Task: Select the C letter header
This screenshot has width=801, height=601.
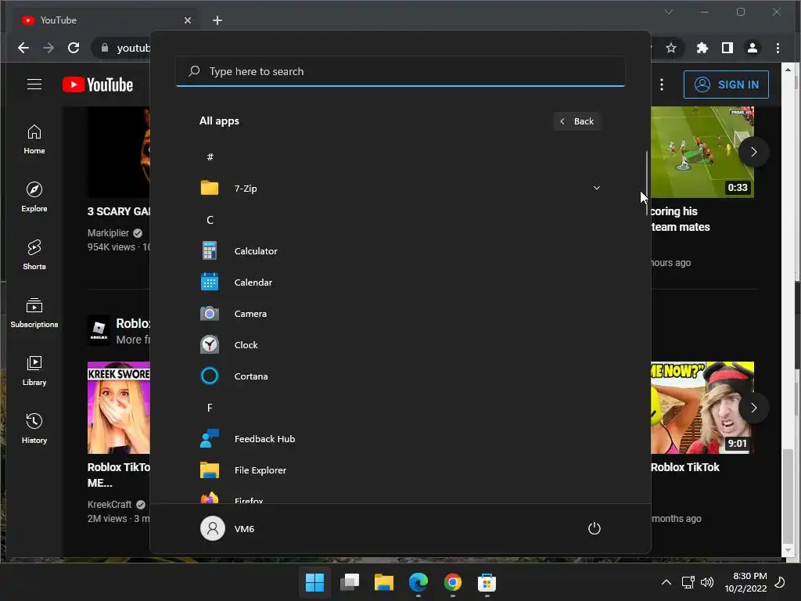Action: 210,220
